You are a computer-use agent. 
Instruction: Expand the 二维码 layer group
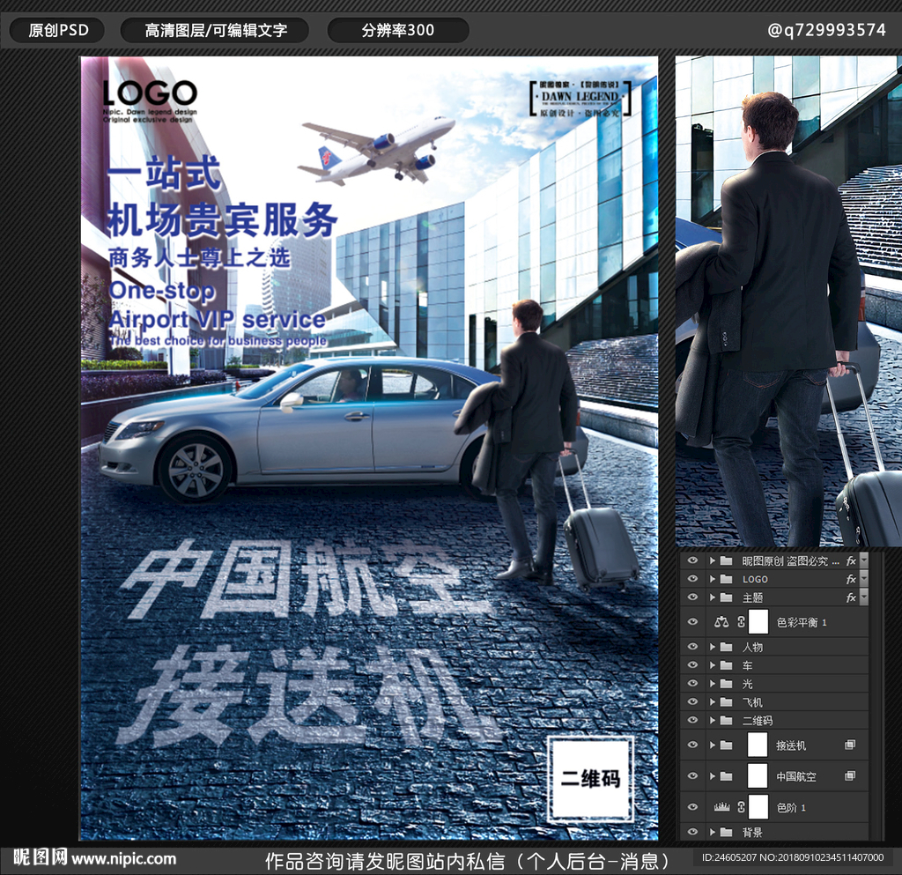(x=713, y=721)
